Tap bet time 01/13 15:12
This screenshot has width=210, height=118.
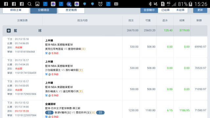pyautogui.click(x=22, y=103)
